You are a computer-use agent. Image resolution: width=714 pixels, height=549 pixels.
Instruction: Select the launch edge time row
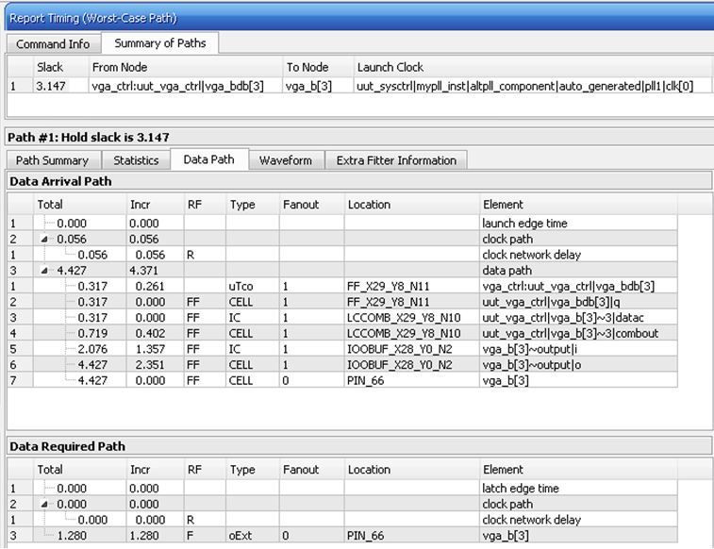pos(342,224)
